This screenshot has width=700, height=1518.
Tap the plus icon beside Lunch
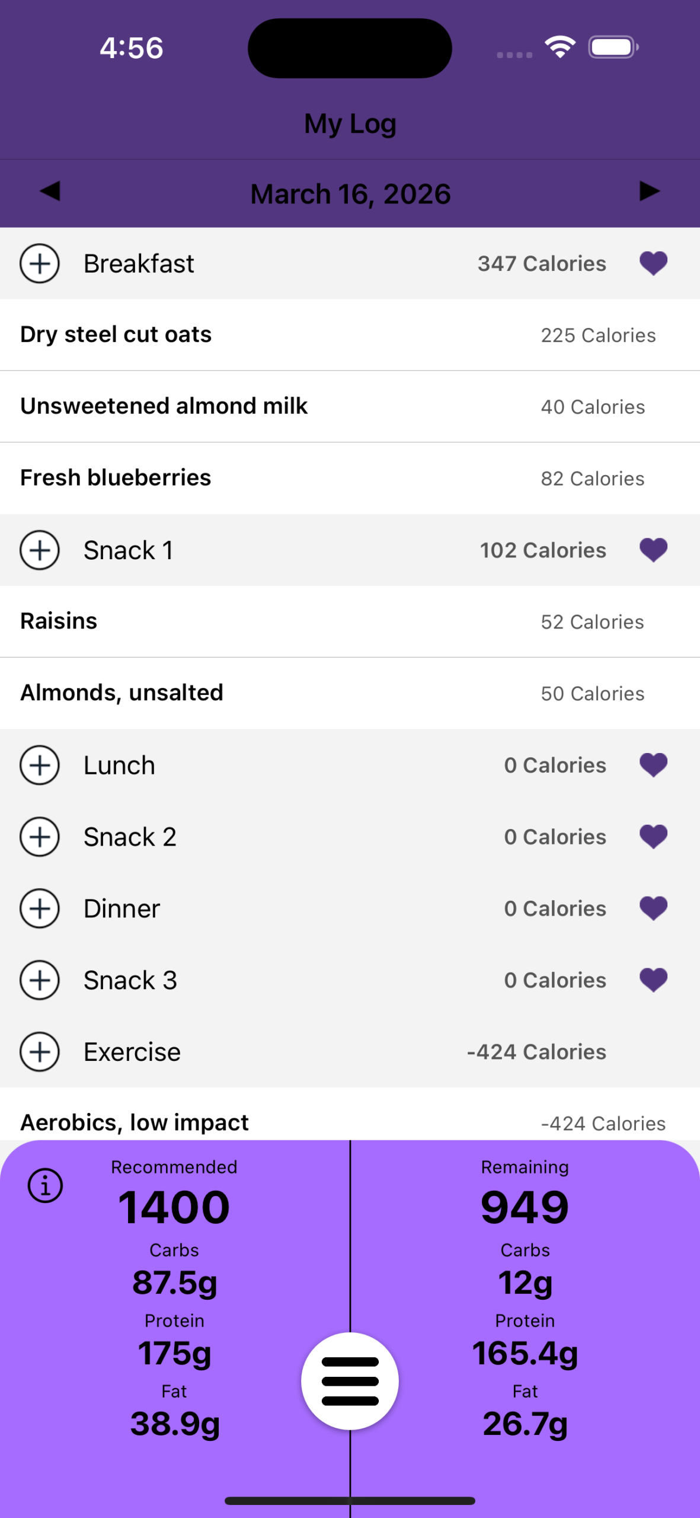click(x=40, y=765)
